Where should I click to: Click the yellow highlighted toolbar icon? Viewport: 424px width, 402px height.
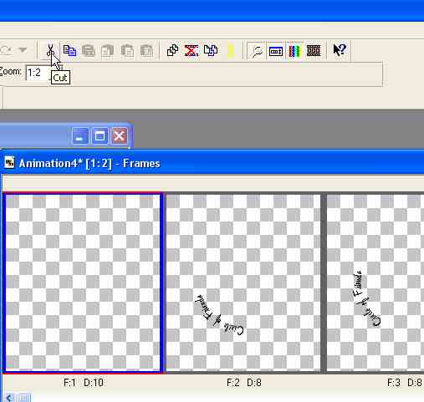[231, 51]
